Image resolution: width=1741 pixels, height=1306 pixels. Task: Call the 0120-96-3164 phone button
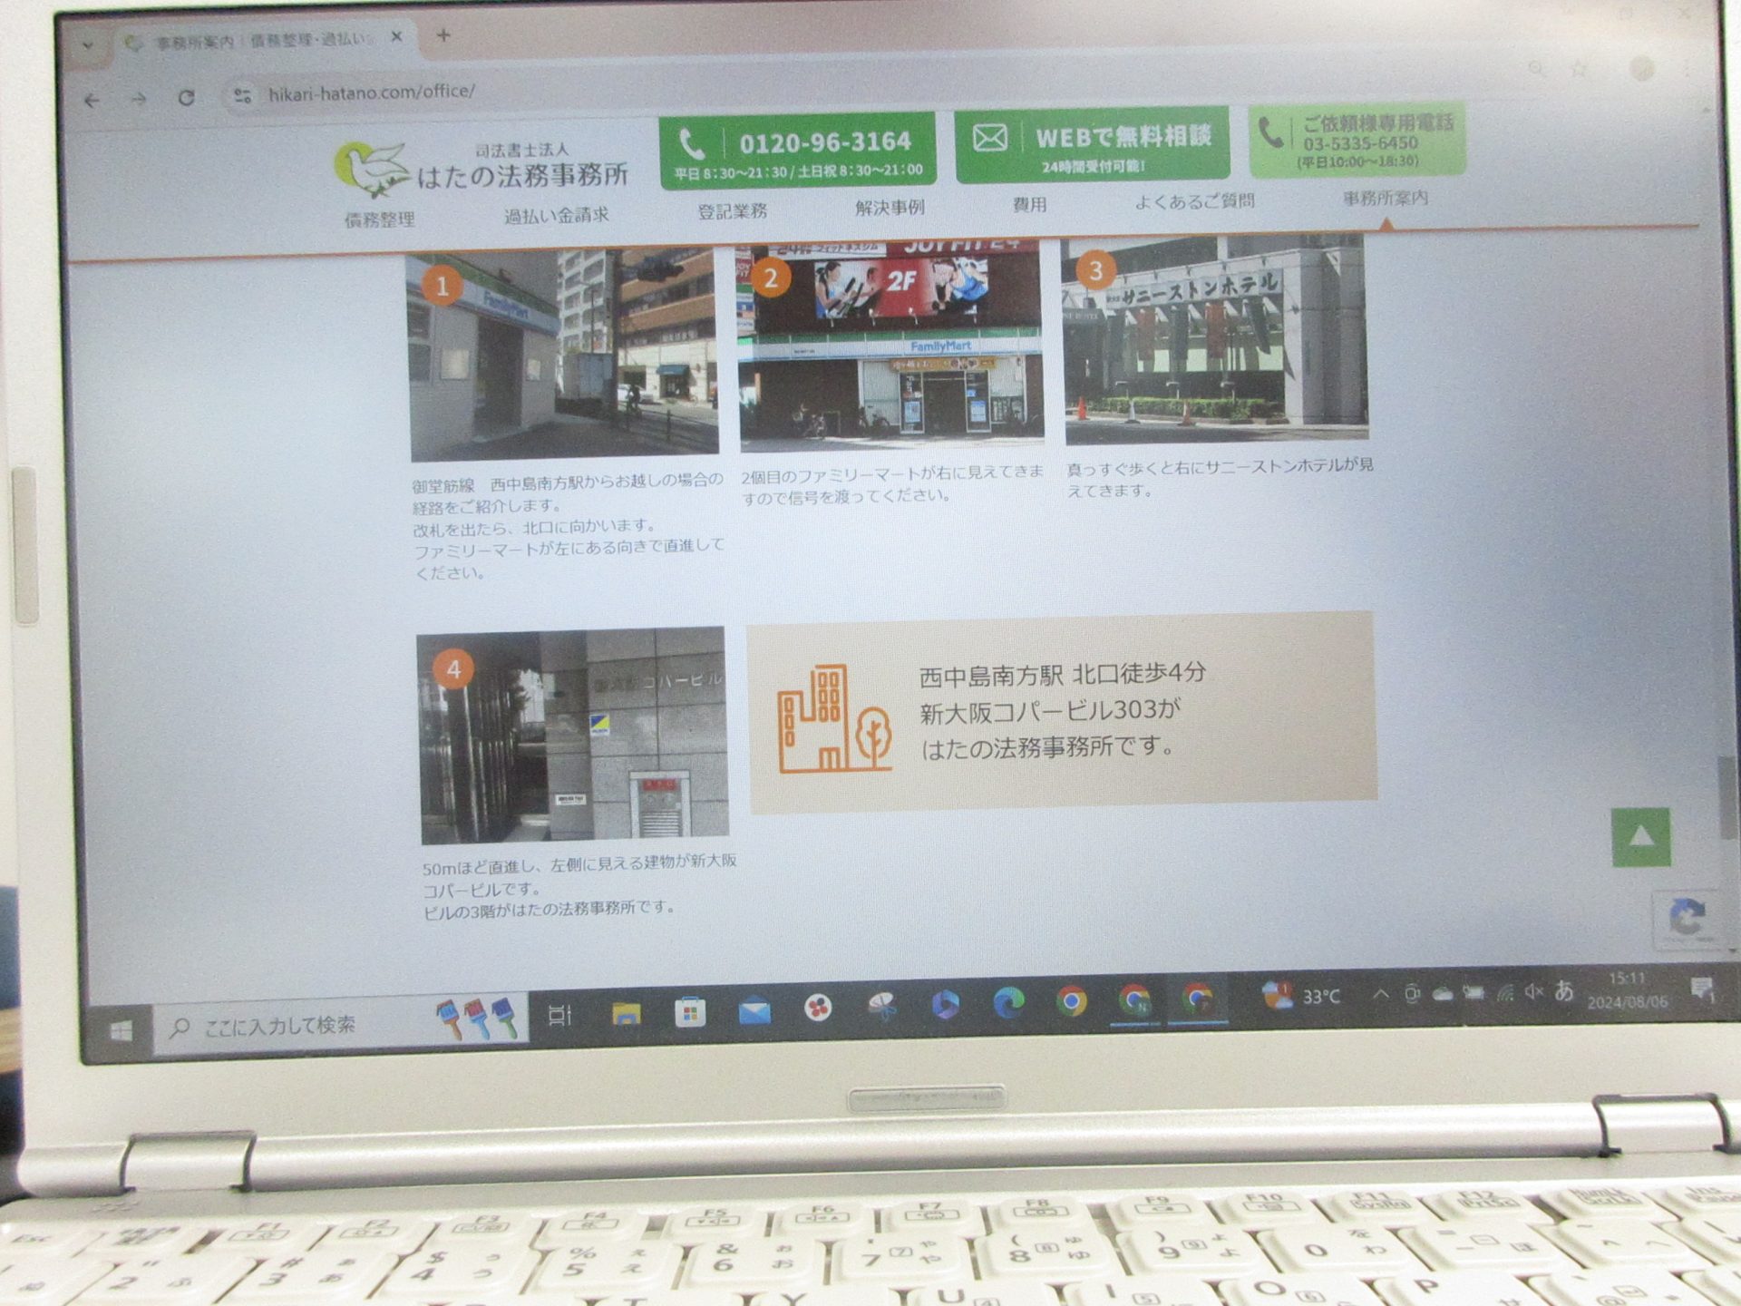pos(797,151)
